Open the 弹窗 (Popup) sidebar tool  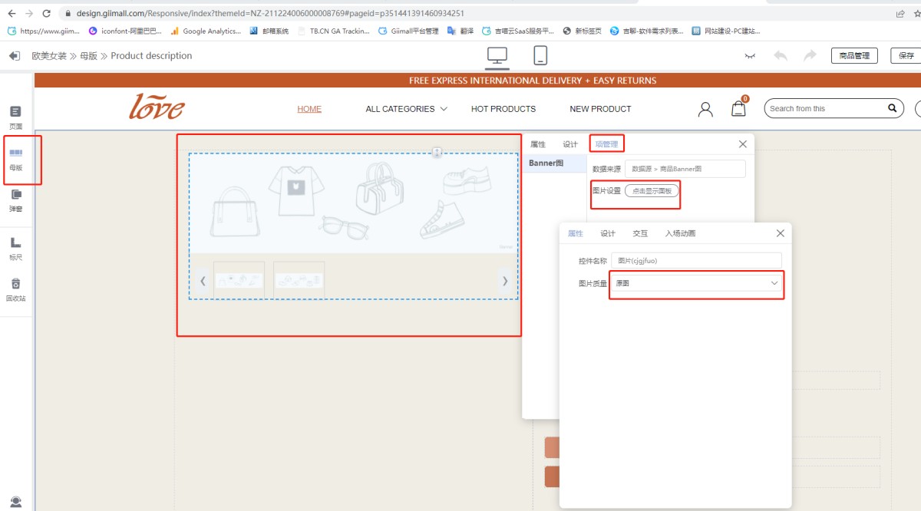tap(15, 200)
